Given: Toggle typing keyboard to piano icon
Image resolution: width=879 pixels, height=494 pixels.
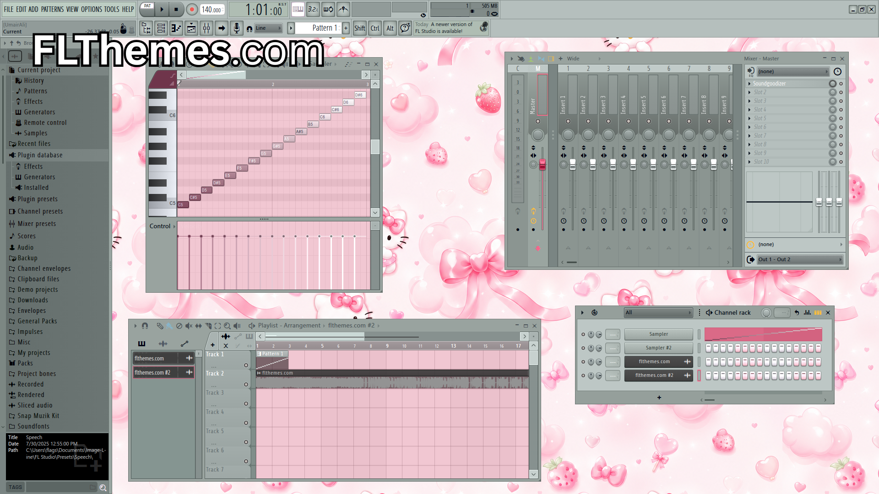Looking at the screenshot, I should (298, 9).
